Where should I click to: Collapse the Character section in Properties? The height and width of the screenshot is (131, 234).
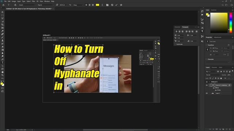point(207,59)
